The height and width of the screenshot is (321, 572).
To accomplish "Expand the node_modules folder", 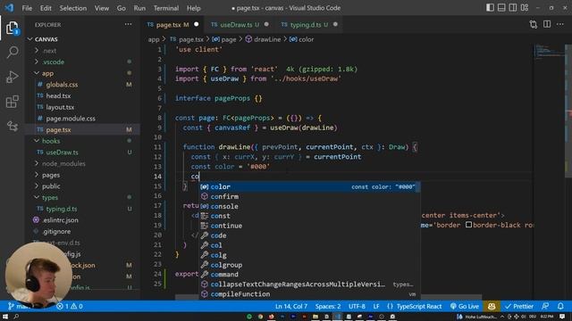I will [x=63, y=163].
